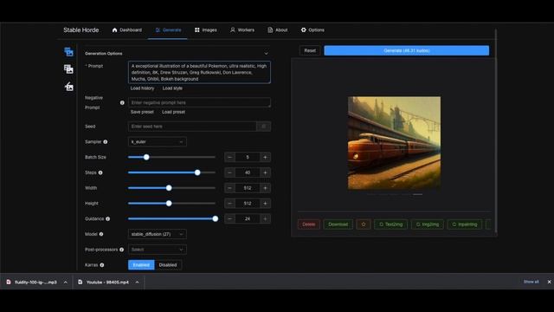Download the generated train image
This screenshot has width=554, height=312.
pyautogui.click(x=338, y=224)
